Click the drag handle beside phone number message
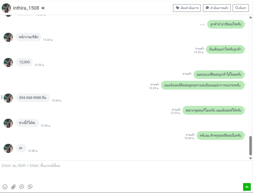253x193 pixels. [x=2, y=97]
